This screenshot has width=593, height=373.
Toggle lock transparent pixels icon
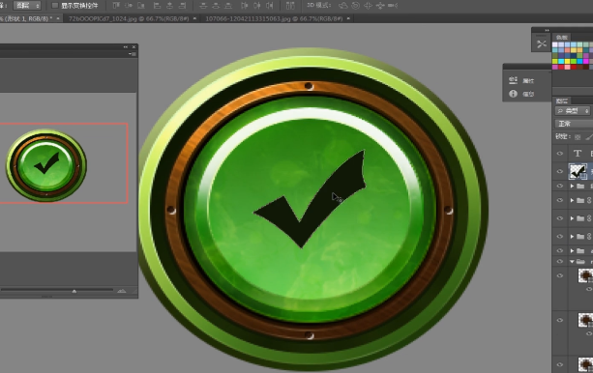[x=578, y=137]
